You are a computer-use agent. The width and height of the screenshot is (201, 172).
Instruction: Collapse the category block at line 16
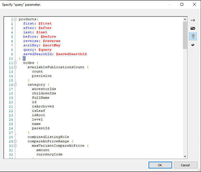[x=15, y=85]
